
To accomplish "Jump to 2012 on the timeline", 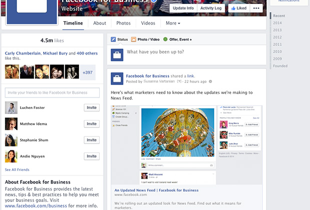I will 277,37.
